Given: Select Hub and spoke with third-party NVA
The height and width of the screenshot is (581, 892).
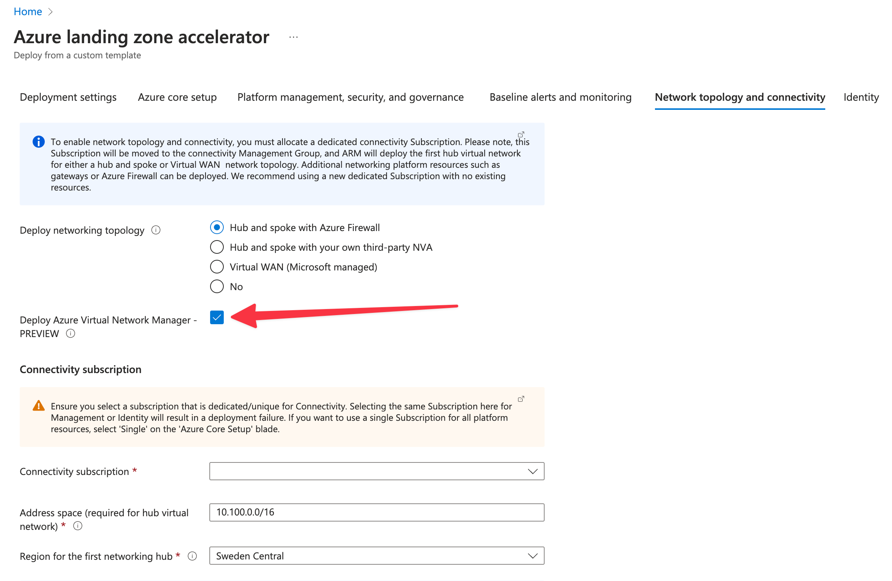Looking at the screenshot, I should click(217, 247).
